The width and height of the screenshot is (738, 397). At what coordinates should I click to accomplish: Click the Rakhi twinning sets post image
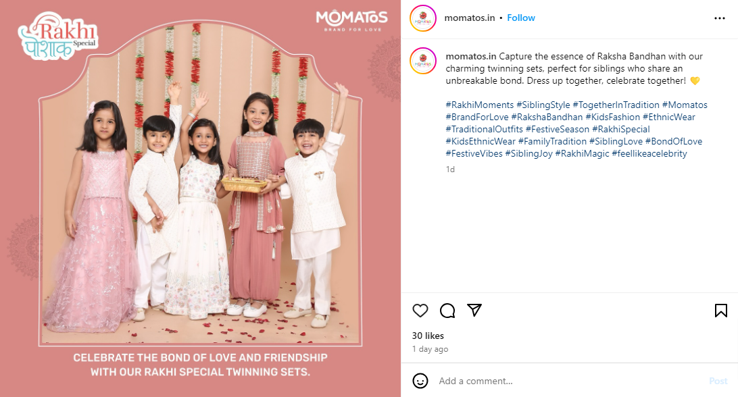pyautogui.click(x=200, y=198)
